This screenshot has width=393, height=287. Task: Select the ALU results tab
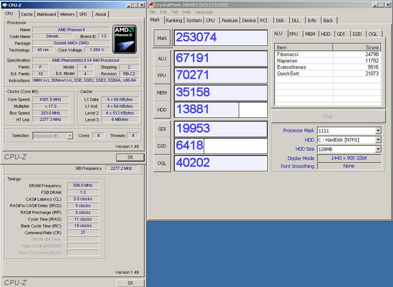coord(278,33)
